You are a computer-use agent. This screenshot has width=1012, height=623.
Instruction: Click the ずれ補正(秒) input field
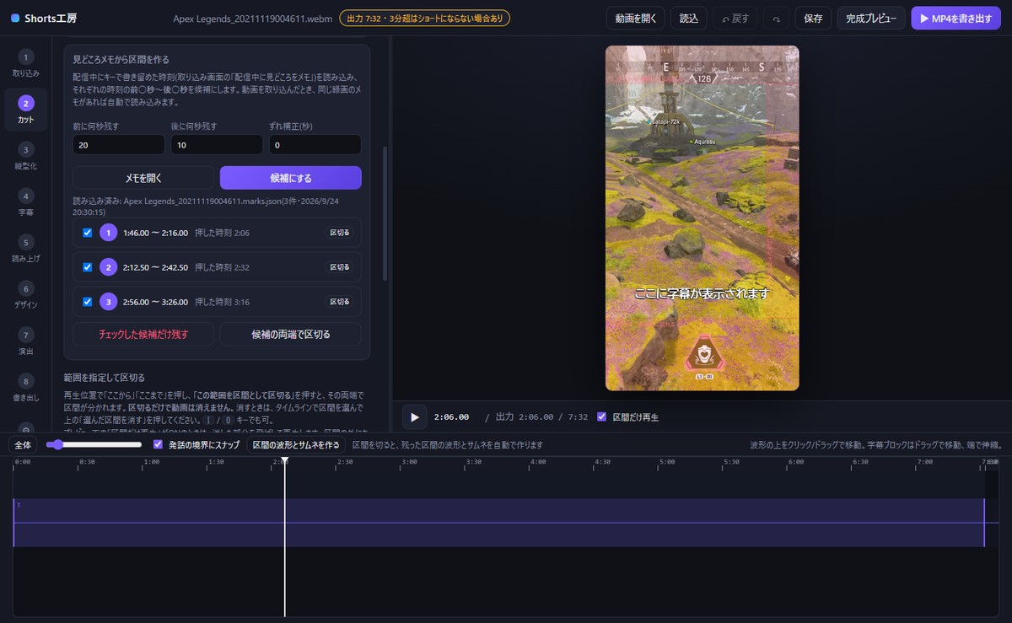(315, 145)
